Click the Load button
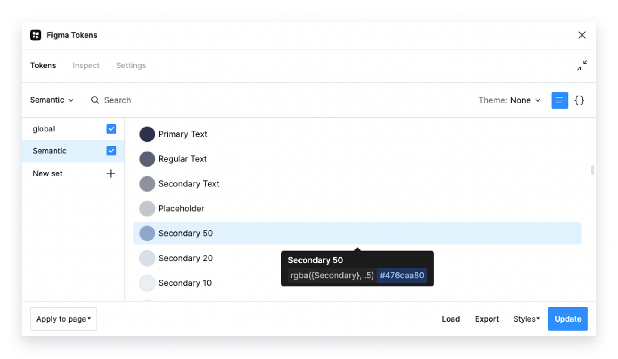Screen dimensions: 618x359 [x=451, y=319]
